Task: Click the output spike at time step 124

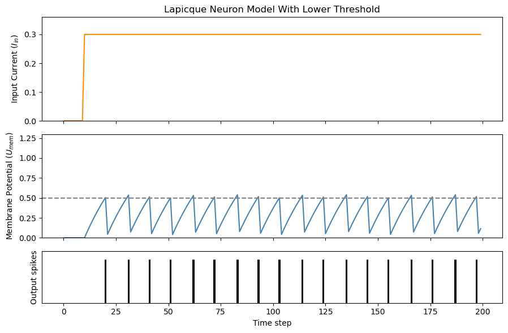Action: (323, 281)
